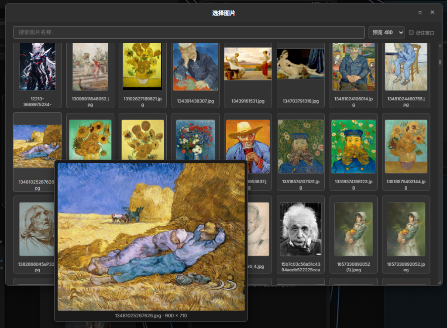Click the 选择图片 dialog title
Screen dimensions: 447x328
click(223, 13)
